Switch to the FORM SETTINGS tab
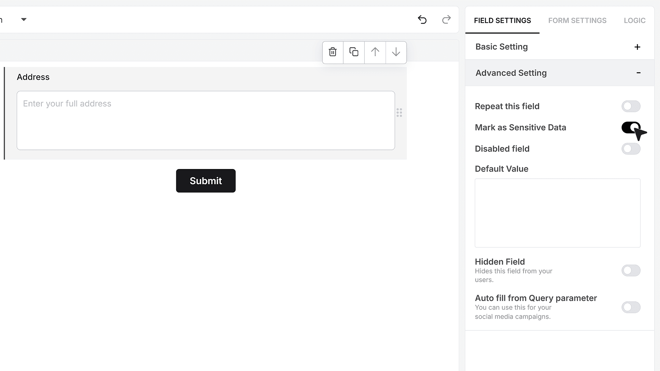The image size is (660, 371). 577,21
